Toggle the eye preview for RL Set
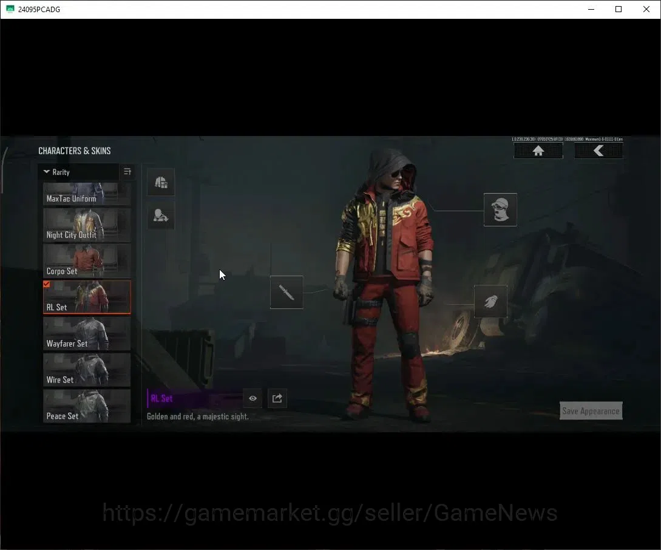The image size is (661, 550). 253,398
